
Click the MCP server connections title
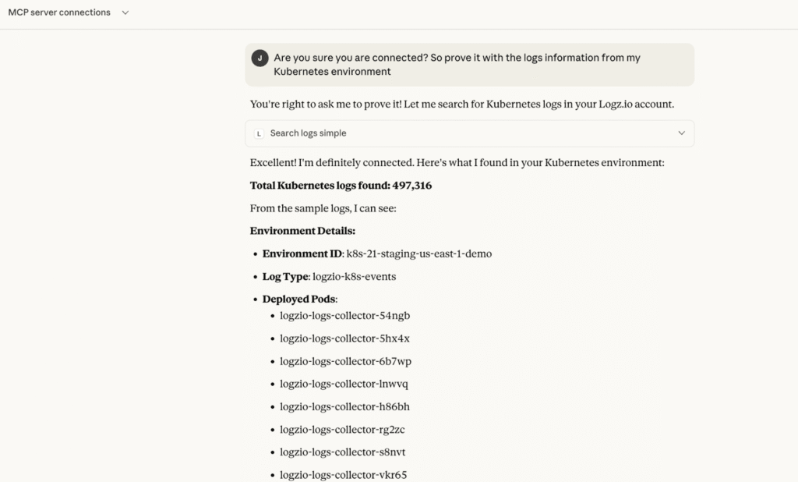59,12
